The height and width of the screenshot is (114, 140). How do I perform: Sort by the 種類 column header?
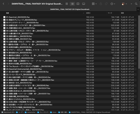[x=122, y=13]
